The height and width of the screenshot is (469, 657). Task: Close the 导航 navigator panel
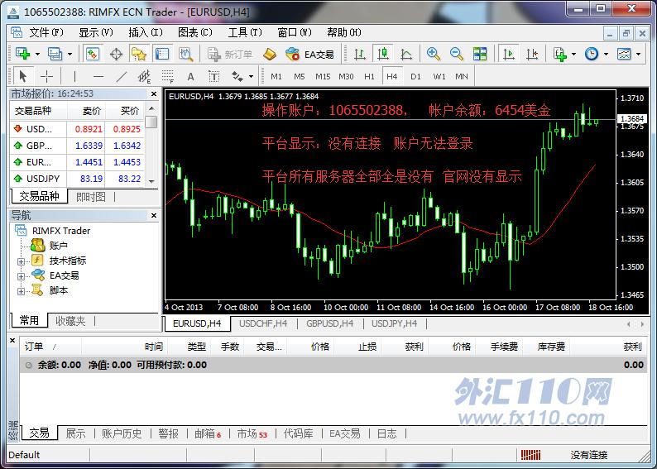(x=154, y=215)
